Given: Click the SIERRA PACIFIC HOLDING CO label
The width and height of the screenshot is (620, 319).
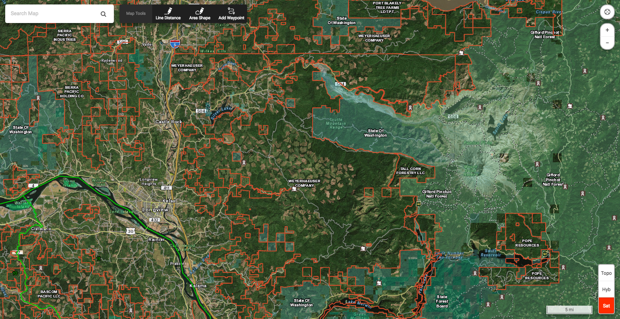Looking at the screenshot, I should (72, 92).
